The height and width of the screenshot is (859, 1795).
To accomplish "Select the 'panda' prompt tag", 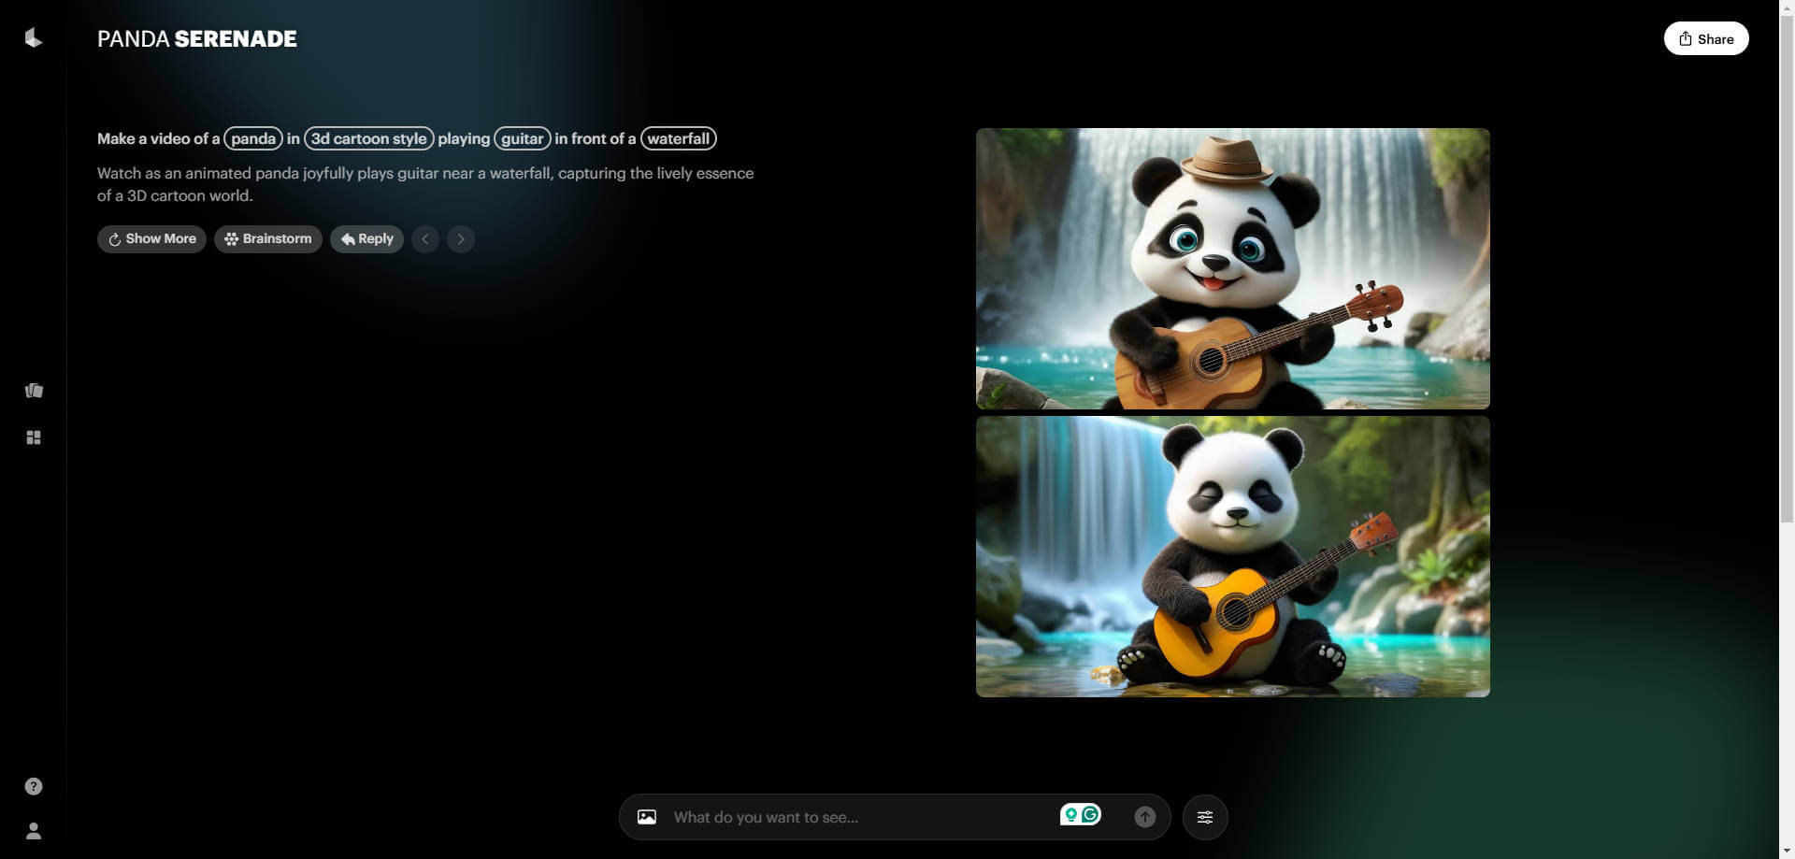I will click(x=253, y=138).
